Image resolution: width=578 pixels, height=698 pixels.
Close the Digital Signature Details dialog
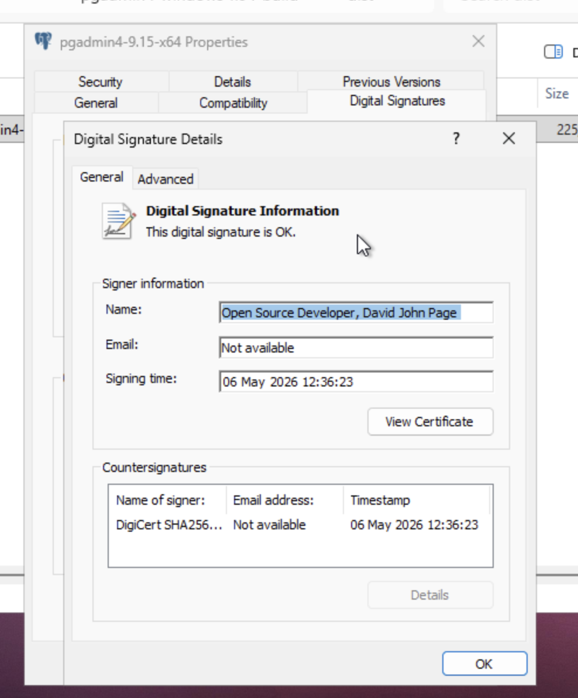[x=508, y=138]
